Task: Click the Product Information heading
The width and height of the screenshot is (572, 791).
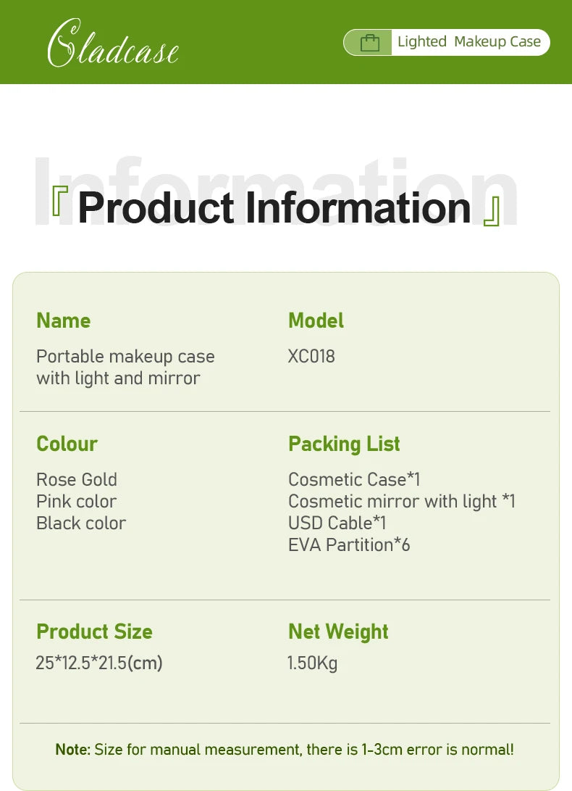Action: pyautogui.click(x=274, y=207)
